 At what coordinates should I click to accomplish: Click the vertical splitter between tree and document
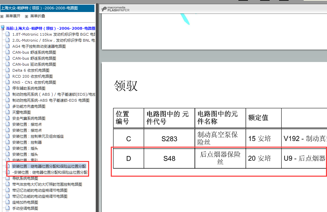97,108
